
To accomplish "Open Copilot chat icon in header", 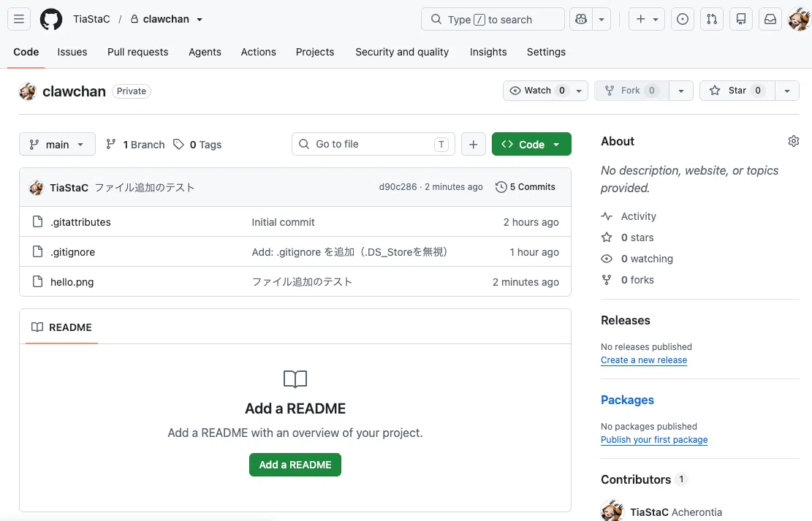I will click(581, 19).
